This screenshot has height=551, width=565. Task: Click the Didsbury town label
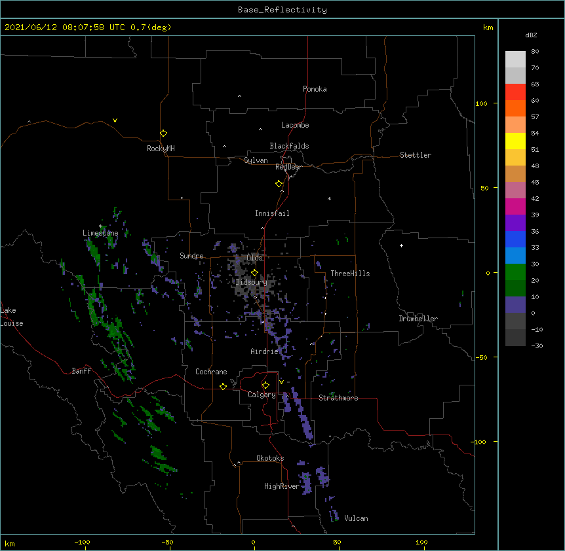coord(251,282)
